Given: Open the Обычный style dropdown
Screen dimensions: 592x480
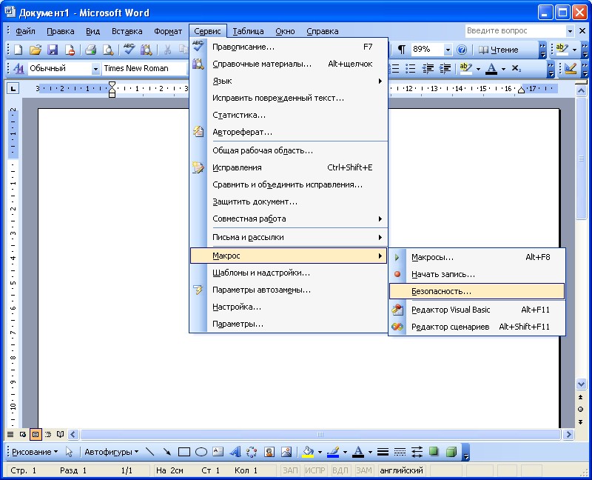Looking at the screenshot, I should (x=95, y=69).
